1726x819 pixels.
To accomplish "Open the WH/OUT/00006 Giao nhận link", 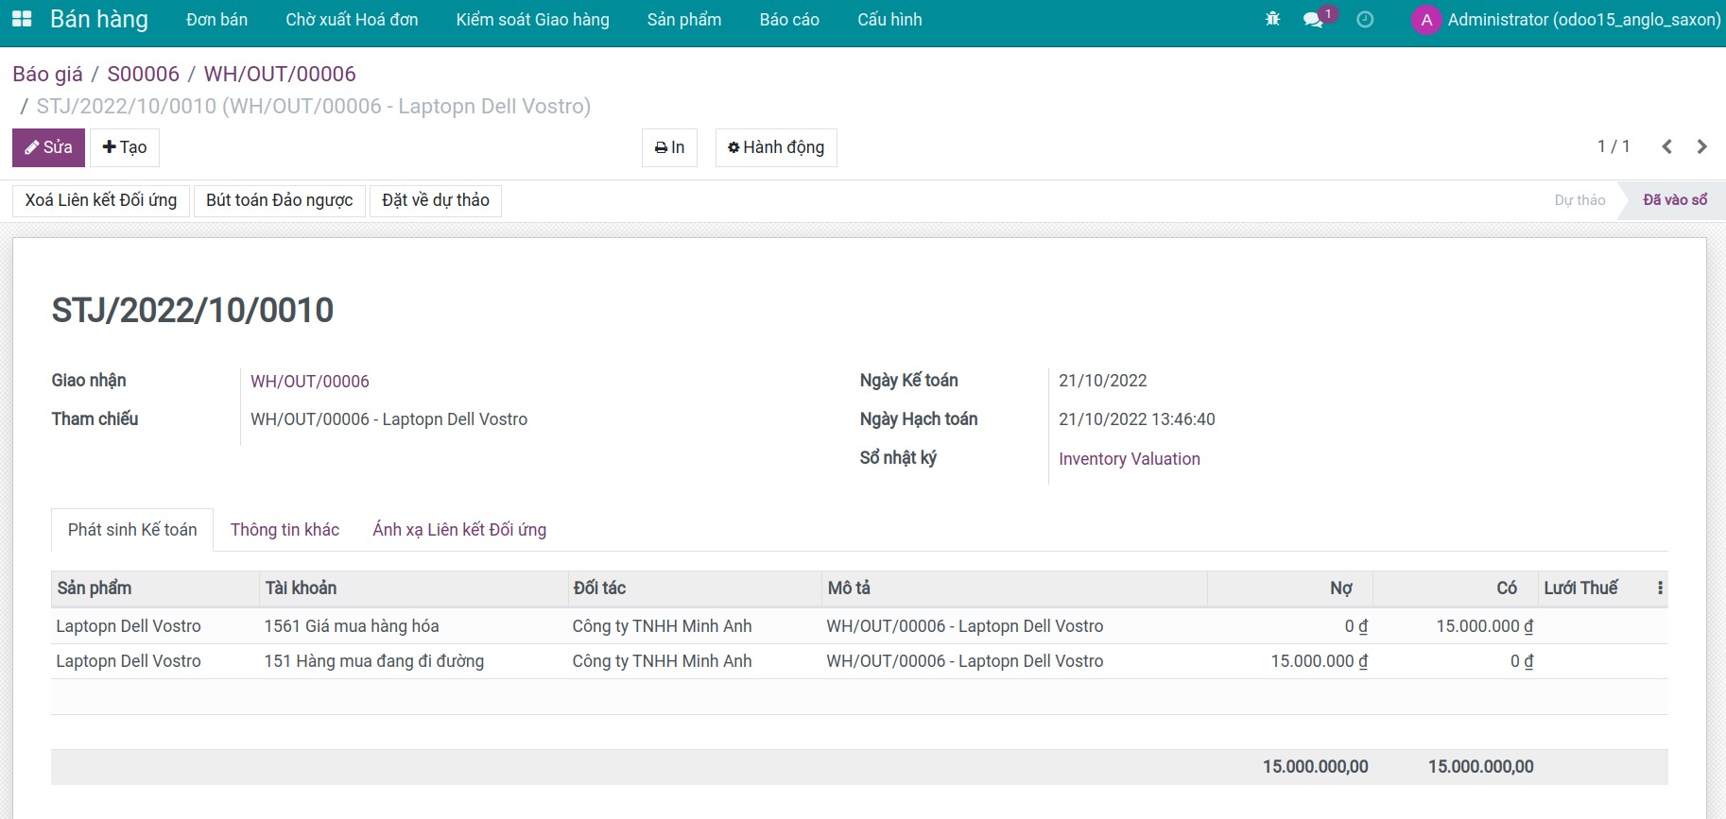I will point(309,382).
